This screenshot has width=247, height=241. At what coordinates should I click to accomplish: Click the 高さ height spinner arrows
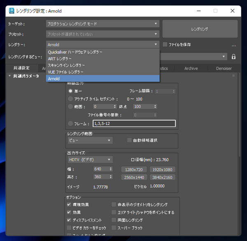click(x=111, y=177)
